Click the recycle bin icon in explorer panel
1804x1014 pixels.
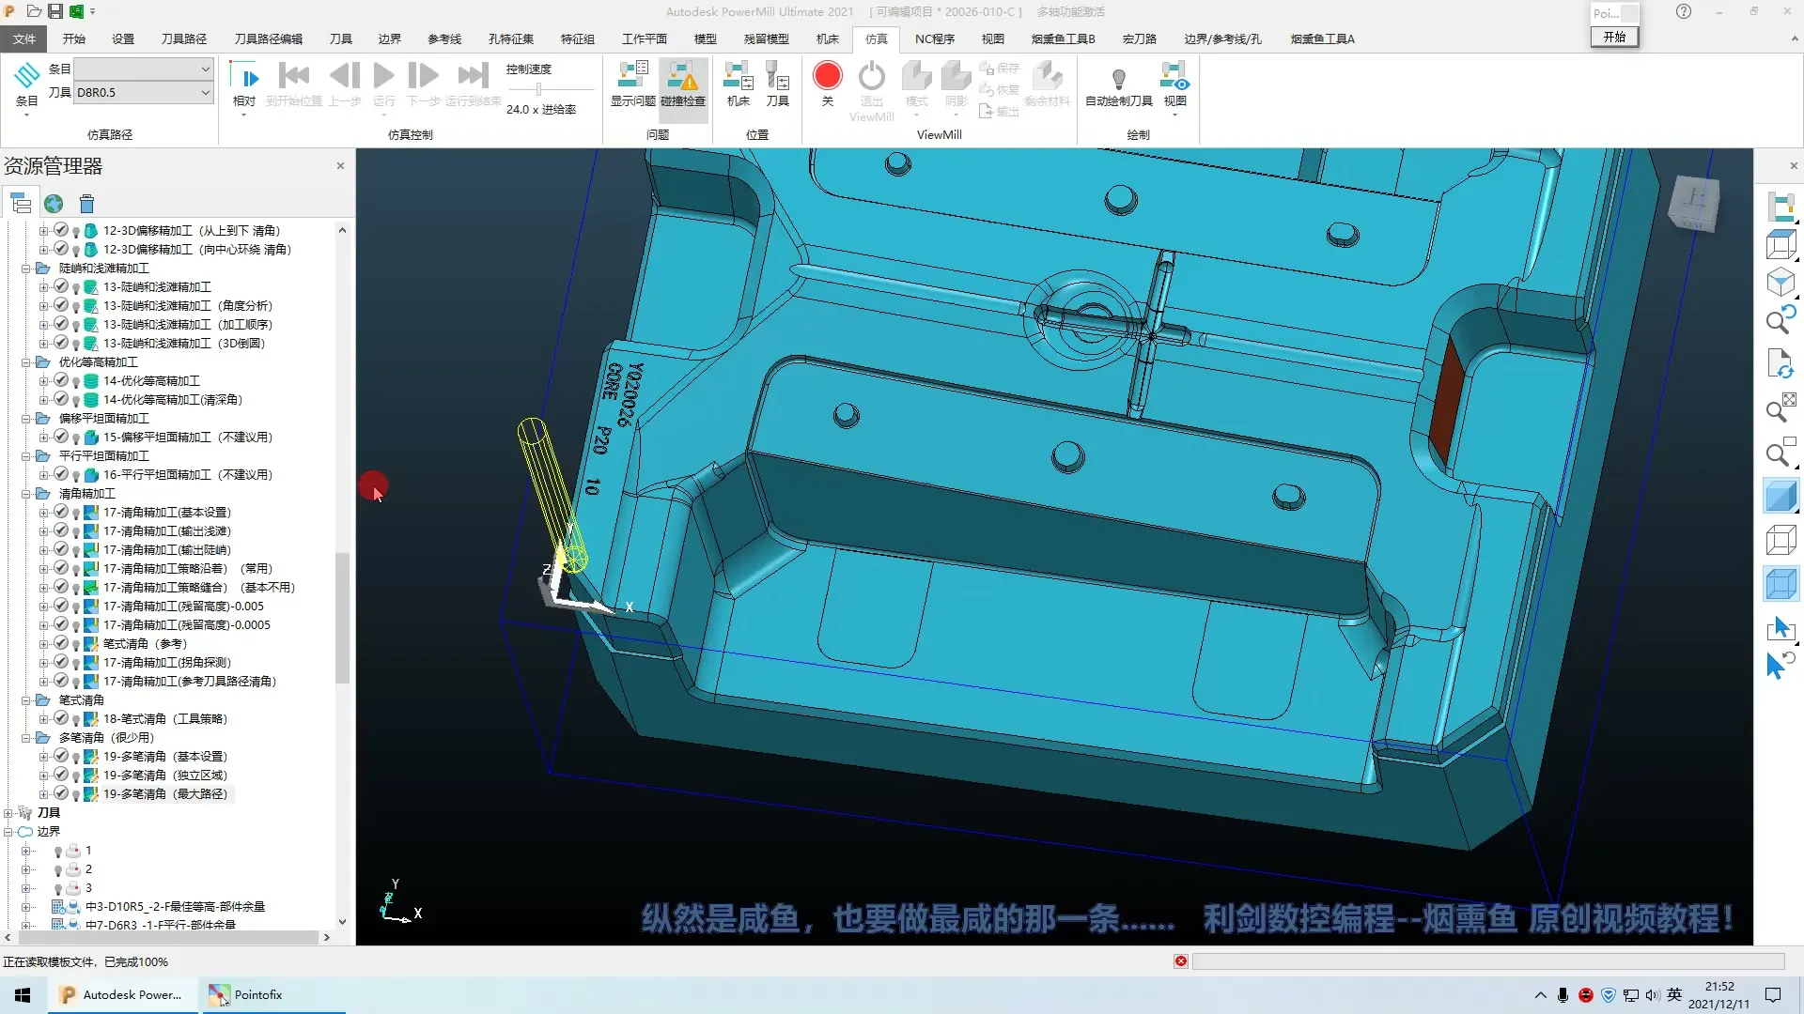click(86, 204)
